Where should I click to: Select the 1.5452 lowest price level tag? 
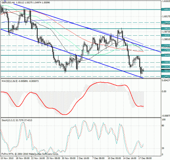[166, 76]
